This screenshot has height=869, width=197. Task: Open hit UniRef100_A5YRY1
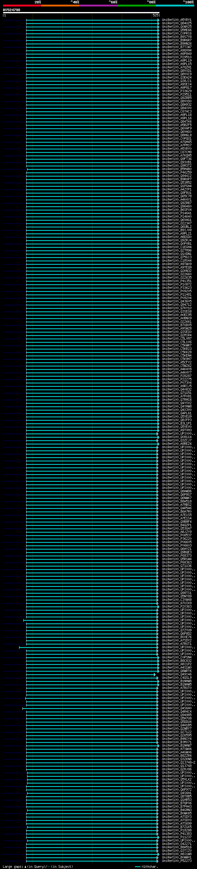coord(176,20)
